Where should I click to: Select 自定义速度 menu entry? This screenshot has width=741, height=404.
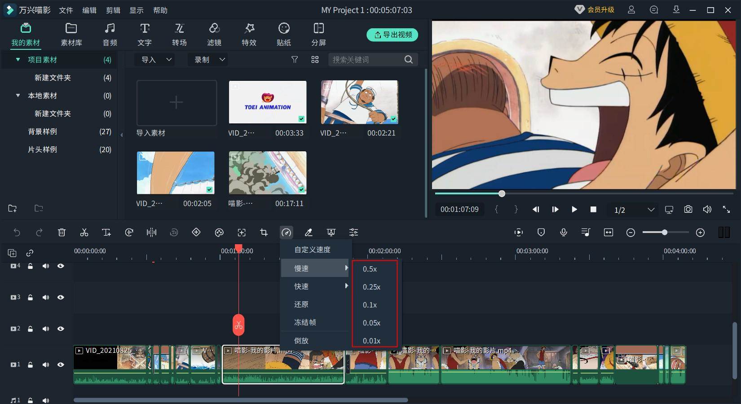pos(312,250)
